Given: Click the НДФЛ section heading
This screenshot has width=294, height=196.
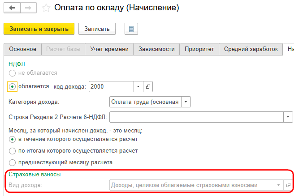Looking at the screenshot, I should tap(17, 64).
